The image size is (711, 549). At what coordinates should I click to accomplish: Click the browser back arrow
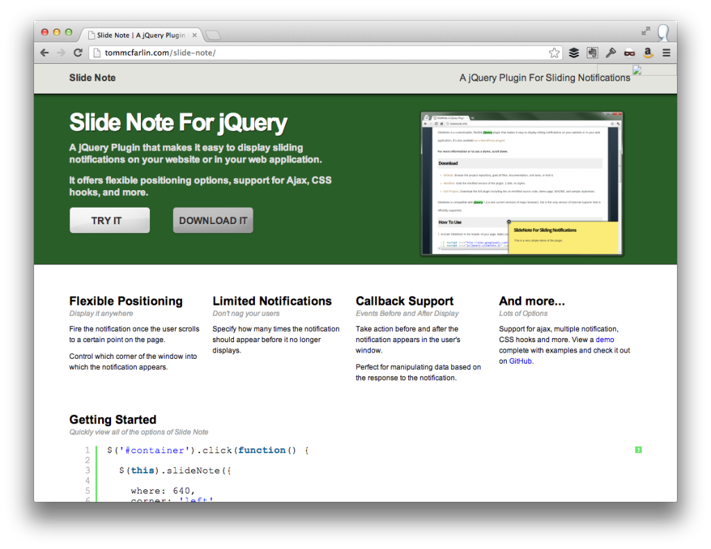click(44, 53)
